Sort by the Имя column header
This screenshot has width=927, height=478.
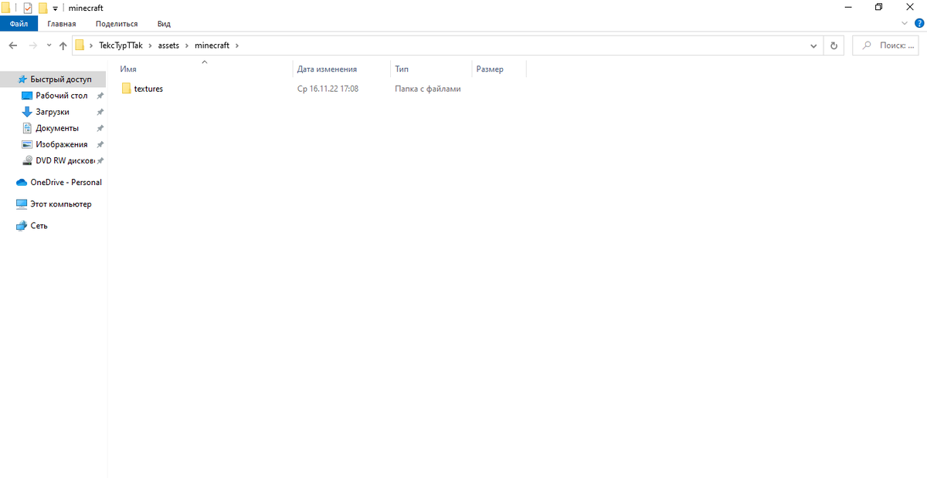click(x=205, y=69)
